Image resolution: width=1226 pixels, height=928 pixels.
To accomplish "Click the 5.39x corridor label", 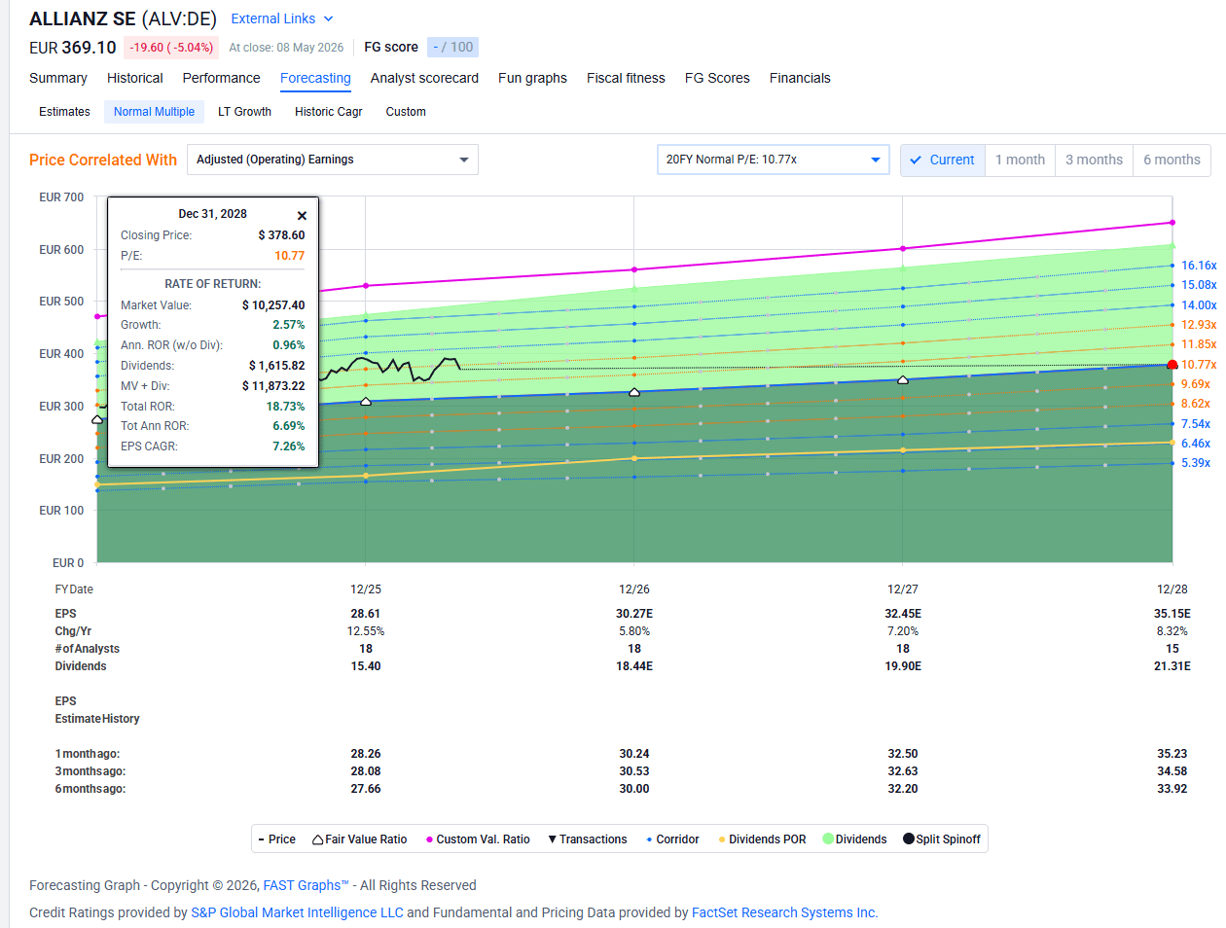I will (1196, 463).
